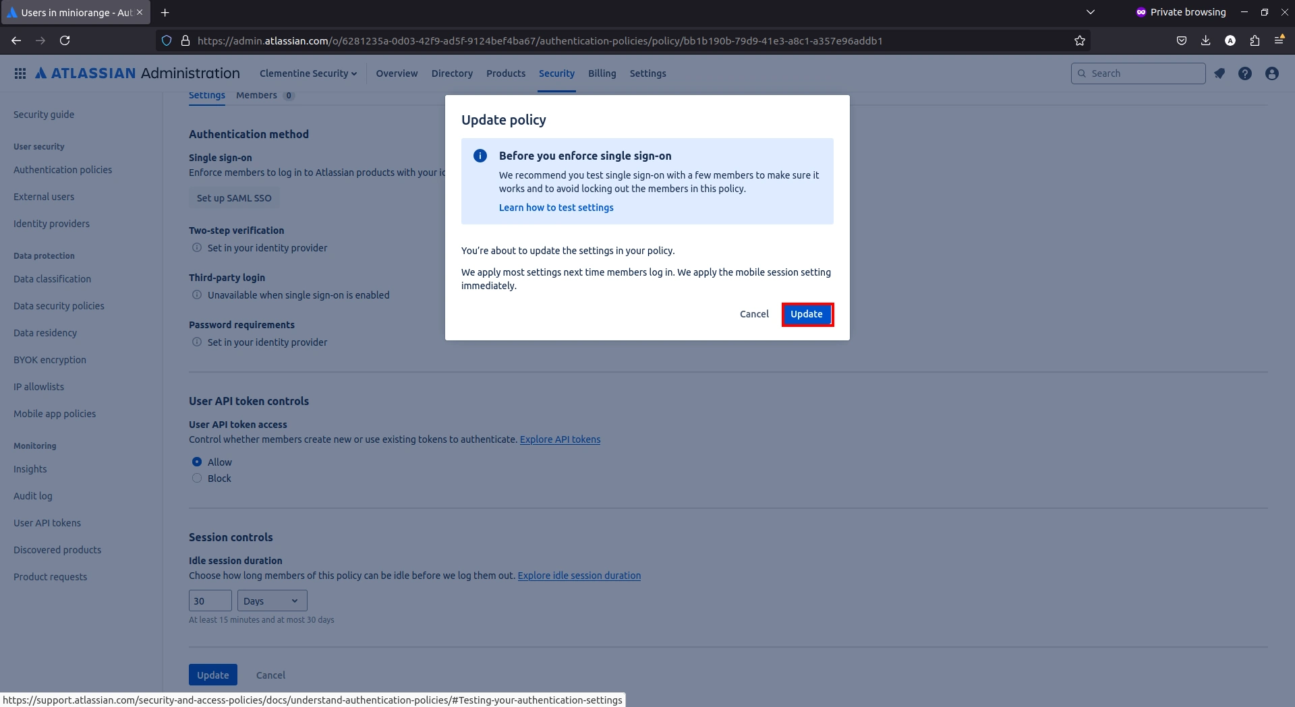Click the search magnifier in the admin header
This screenshot has height=707, width=1295.
click(x=1081, y=73)
